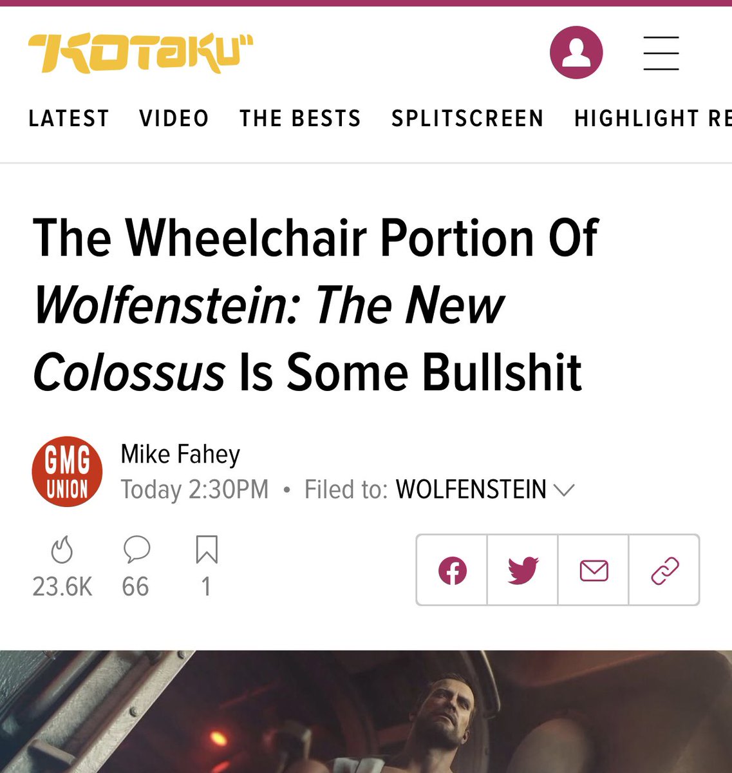
Task: Expand the Filed to chevron
Action: 563,490
